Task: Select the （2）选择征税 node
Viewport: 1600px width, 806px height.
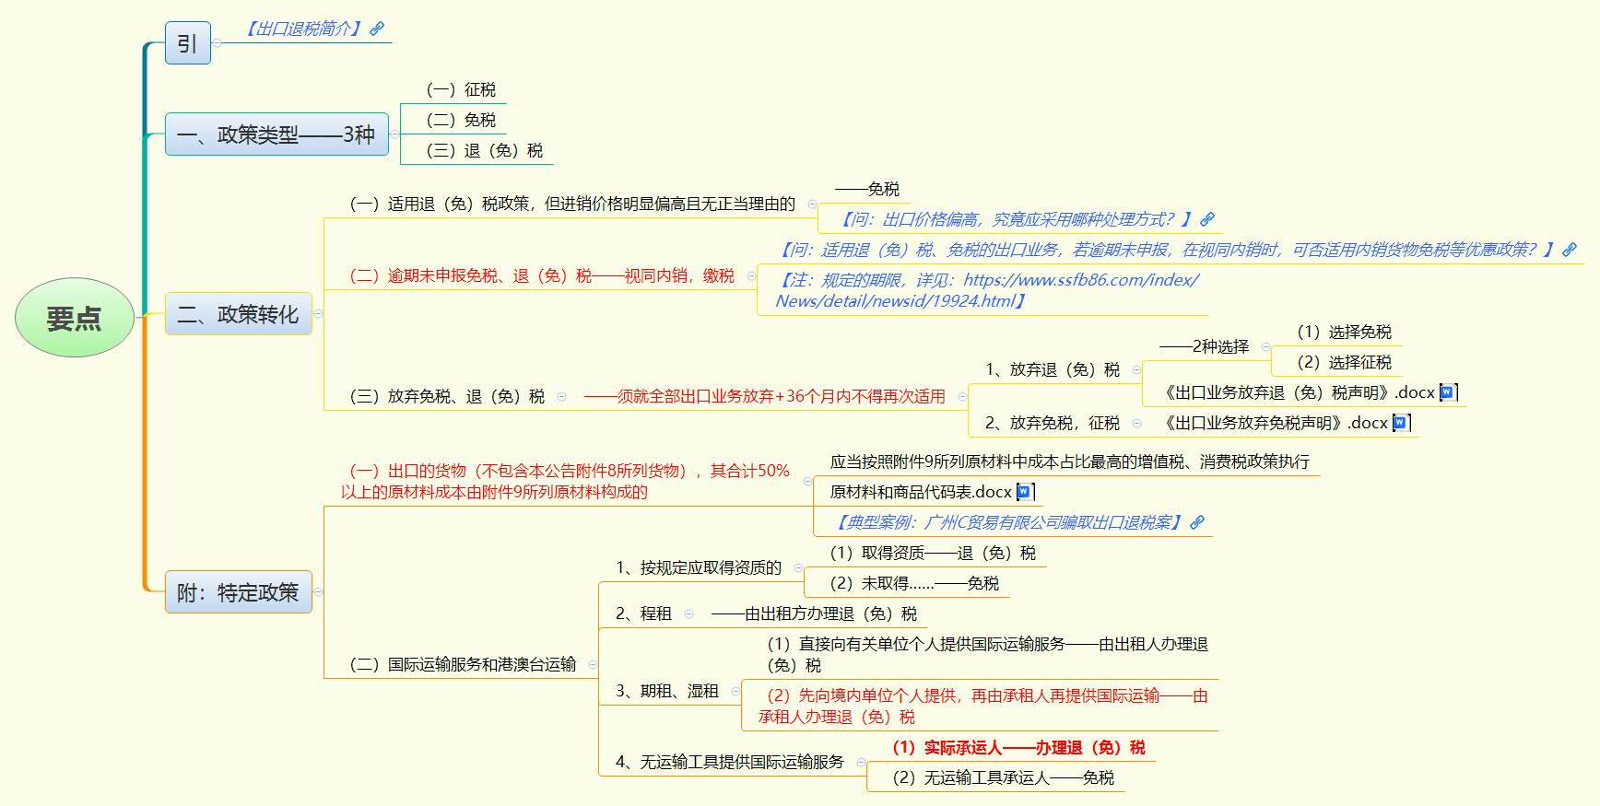Action: pos(1344,362)
